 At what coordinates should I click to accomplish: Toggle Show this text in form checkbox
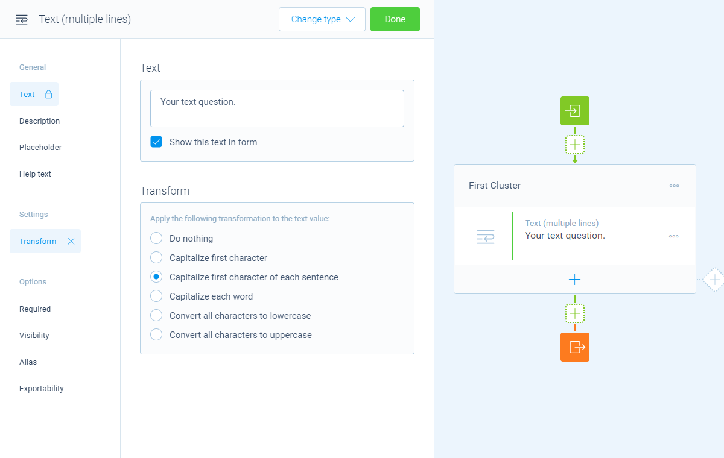point(156,142)
